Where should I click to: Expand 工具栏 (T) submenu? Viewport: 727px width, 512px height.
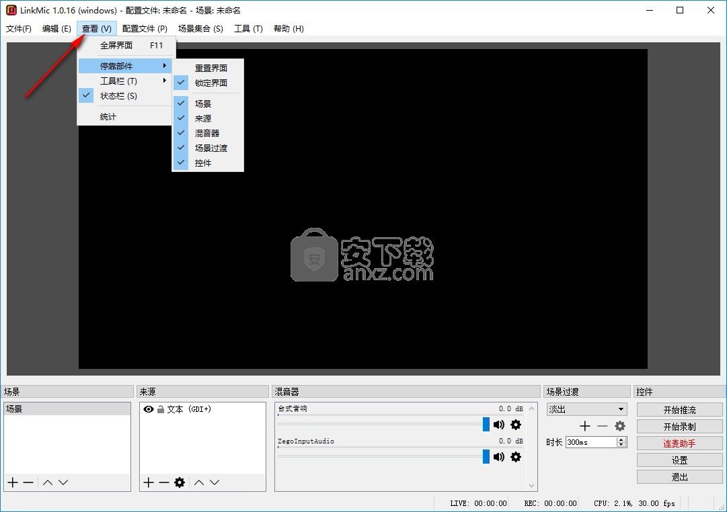point(124,81)
